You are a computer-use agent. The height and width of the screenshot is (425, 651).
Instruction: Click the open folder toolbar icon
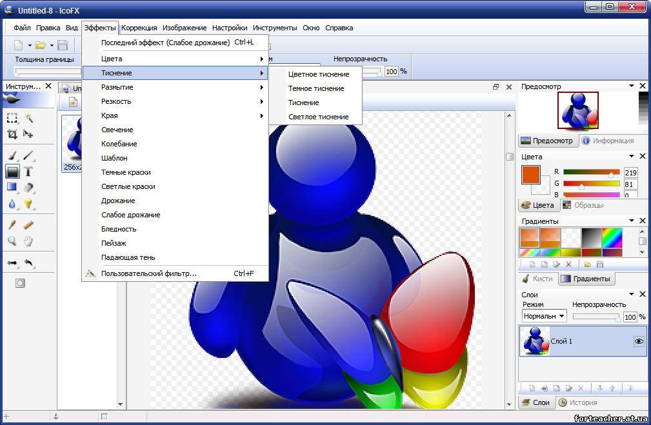pos(41,45)
